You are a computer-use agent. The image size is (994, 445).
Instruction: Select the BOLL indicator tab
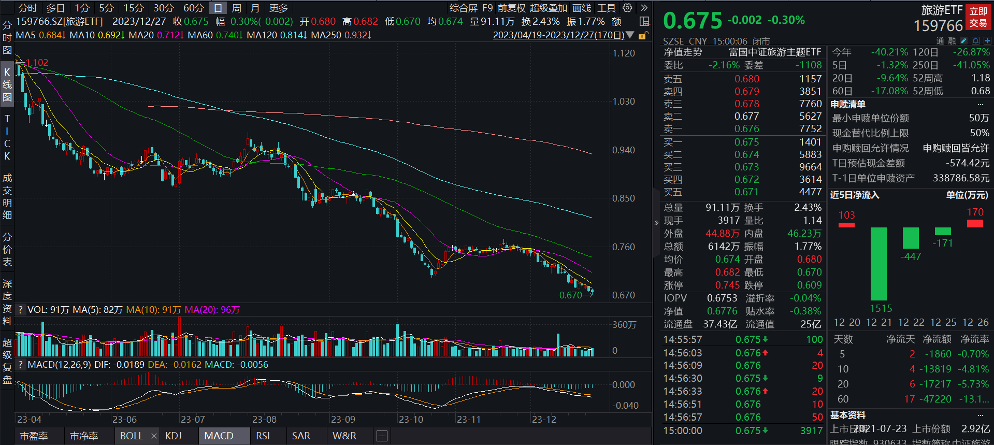(132, 436)
